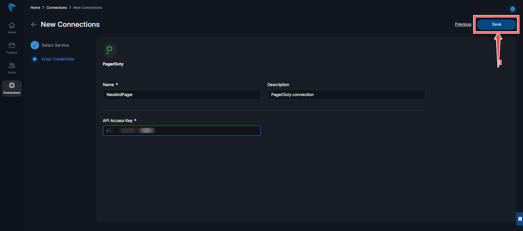Image resolution: width=523 pixels, height=231 pixels.
Task: Click the back arrow beside New Connections
Action: pos(34,24)
